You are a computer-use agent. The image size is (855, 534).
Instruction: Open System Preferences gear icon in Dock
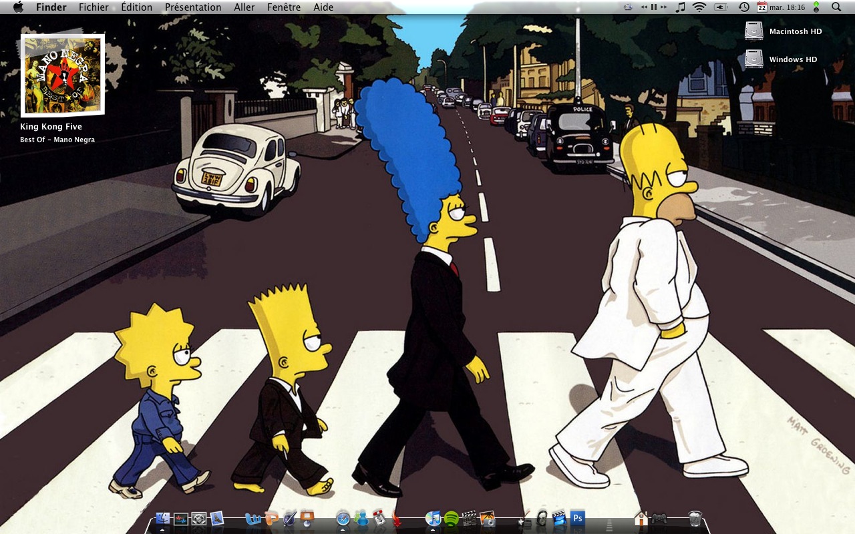(198, 519)
